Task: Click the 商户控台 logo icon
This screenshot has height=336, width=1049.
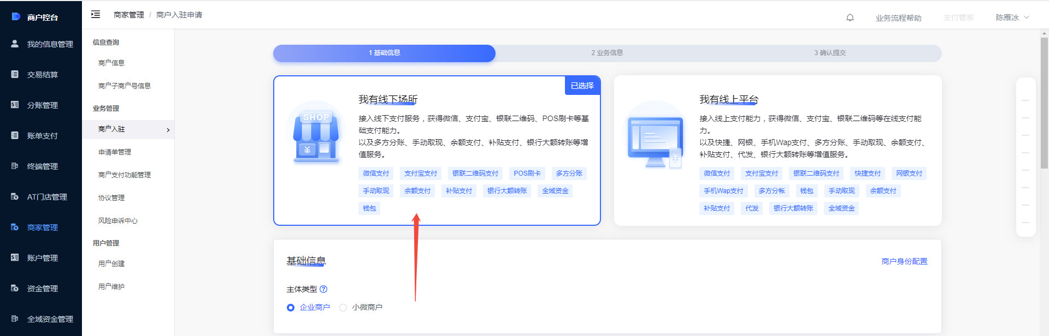Action: point(16,17)
